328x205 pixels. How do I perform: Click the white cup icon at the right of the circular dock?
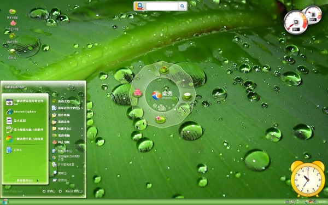[x=187, y=96]
